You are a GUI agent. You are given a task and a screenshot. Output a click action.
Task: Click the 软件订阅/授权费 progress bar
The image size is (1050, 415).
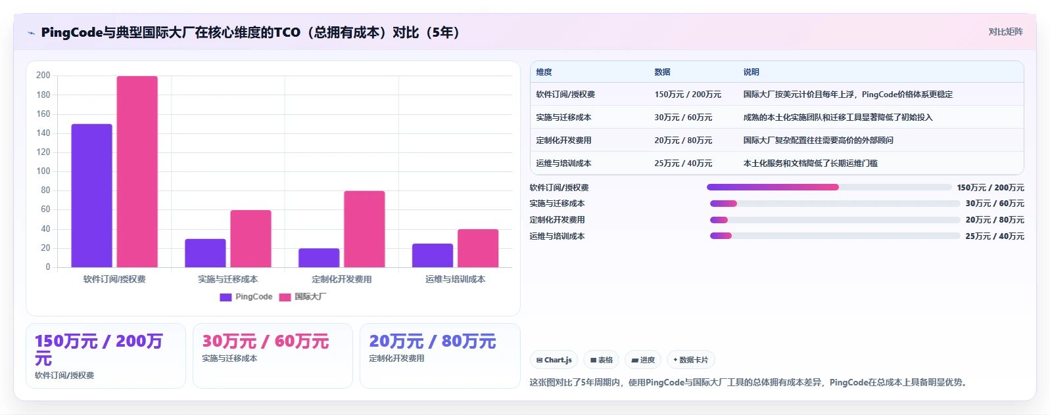(829, 187)
